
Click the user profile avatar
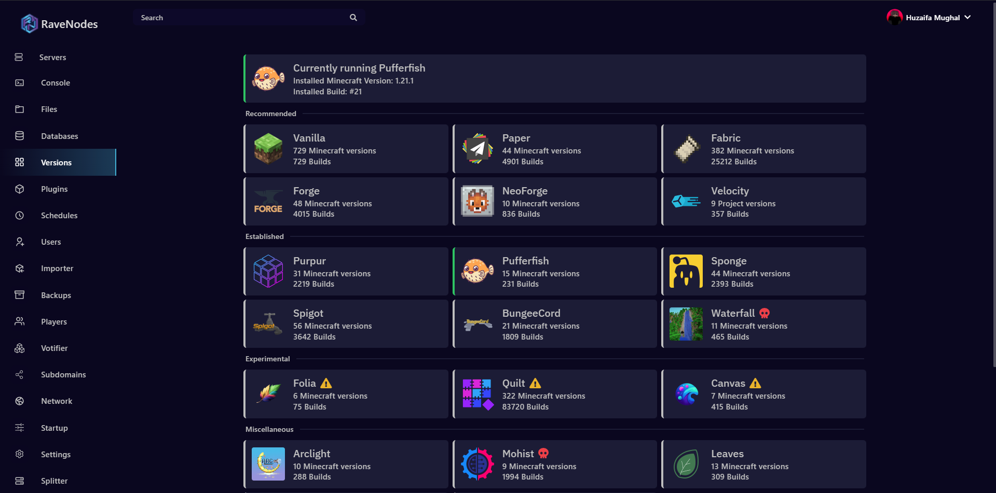(x=894, y=17)
